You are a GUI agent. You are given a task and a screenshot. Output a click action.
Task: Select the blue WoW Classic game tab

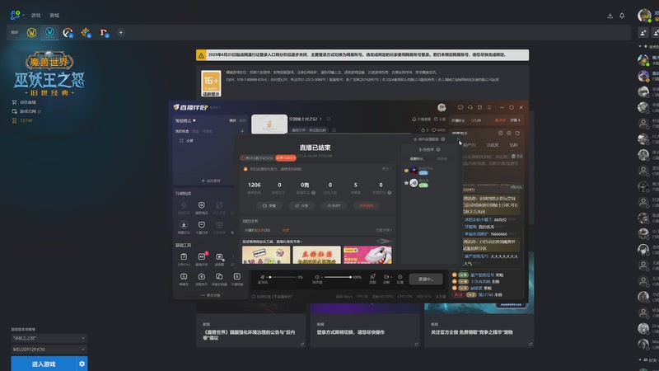(49, 32)
